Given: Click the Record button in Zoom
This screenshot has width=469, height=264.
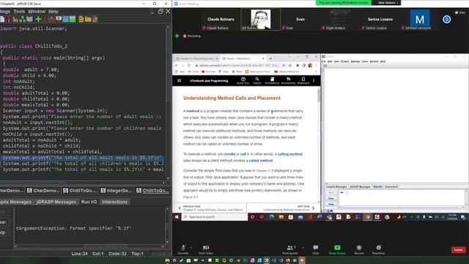Looking at the screenshot, I should [359, 249].
